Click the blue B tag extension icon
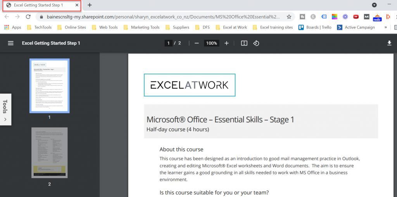The width and height of the screenshot is (397, 197). (324, 17)
